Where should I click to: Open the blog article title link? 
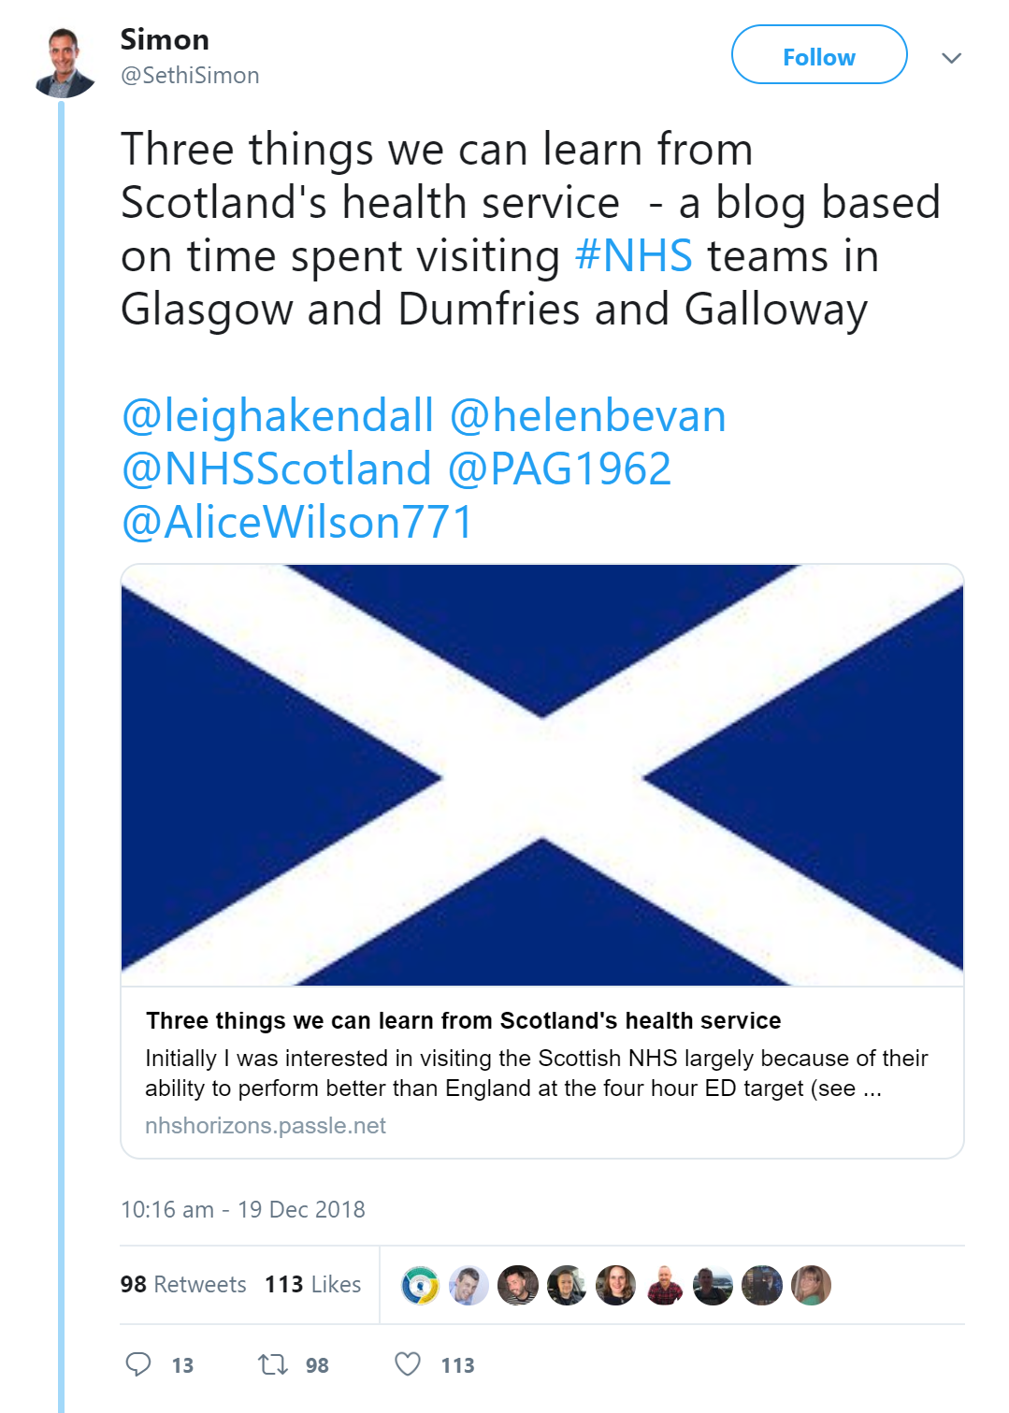464,1020
